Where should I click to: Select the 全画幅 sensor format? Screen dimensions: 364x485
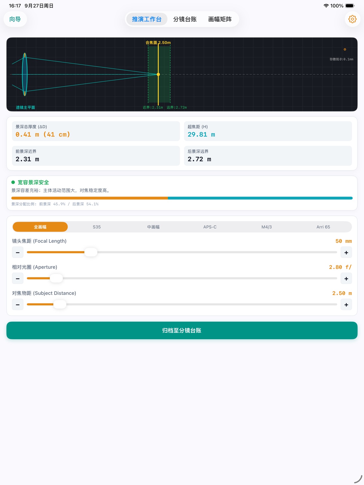40,227
